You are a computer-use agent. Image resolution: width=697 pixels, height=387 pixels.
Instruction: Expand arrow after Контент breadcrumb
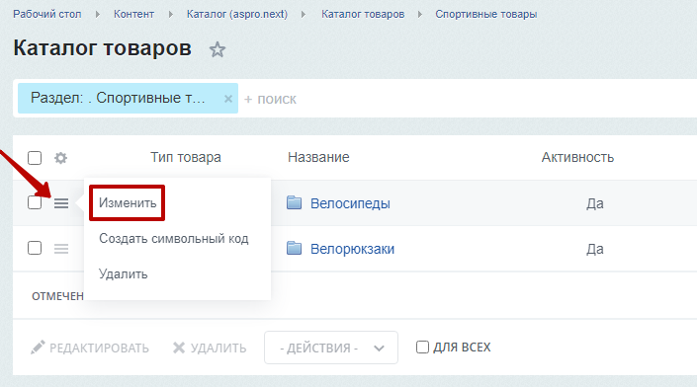tap(171, 15)
